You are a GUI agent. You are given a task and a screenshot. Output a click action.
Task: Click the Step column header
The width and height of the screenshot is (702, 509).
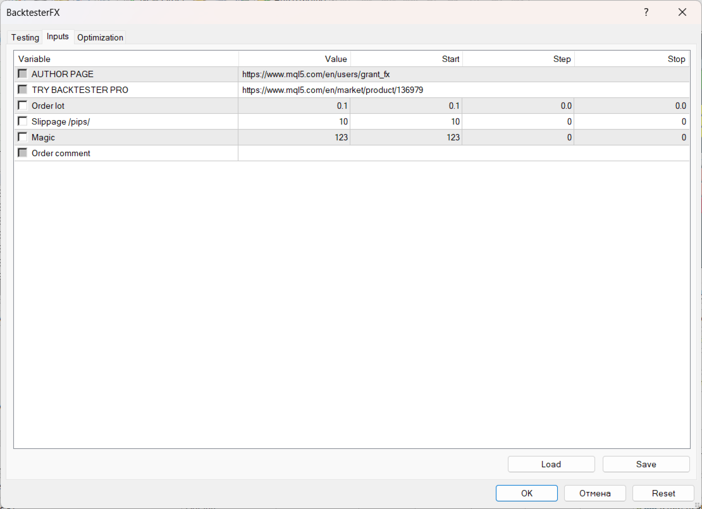click(x=519, y=59)
